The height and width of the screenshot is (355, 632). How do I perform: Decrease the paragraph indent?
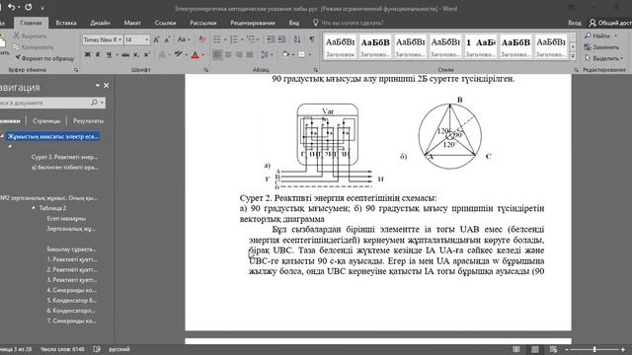pos(271,39)
